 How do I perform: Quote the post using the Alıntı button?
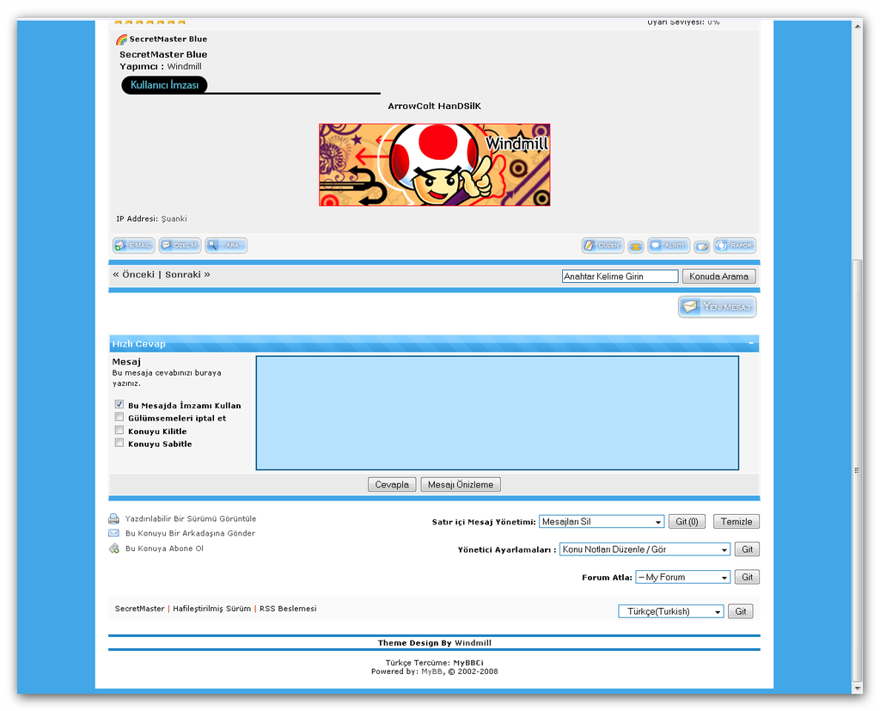pos(669,245)
